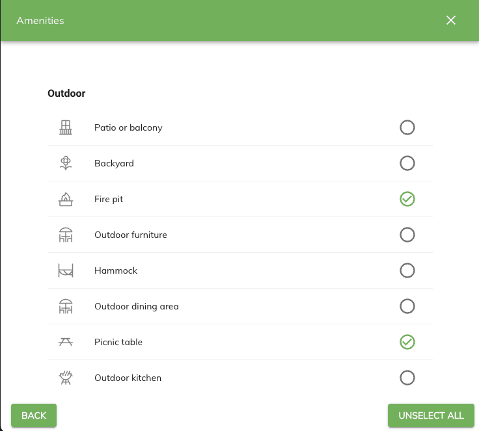Go back with the BACK button
This screenshot has height=431, width=479.
point(34,415)
